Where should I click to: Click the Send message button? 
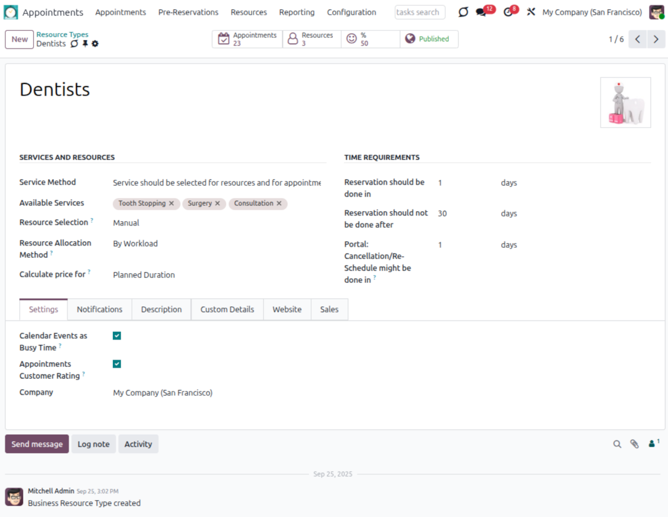(x=37, y=444)
